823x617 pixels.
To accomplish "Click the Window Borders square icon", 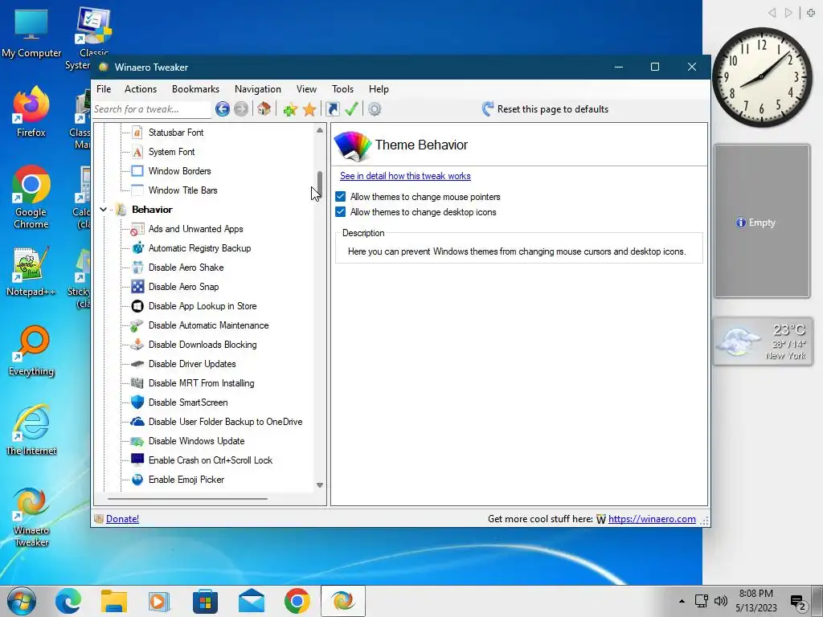I will [137, 171].
